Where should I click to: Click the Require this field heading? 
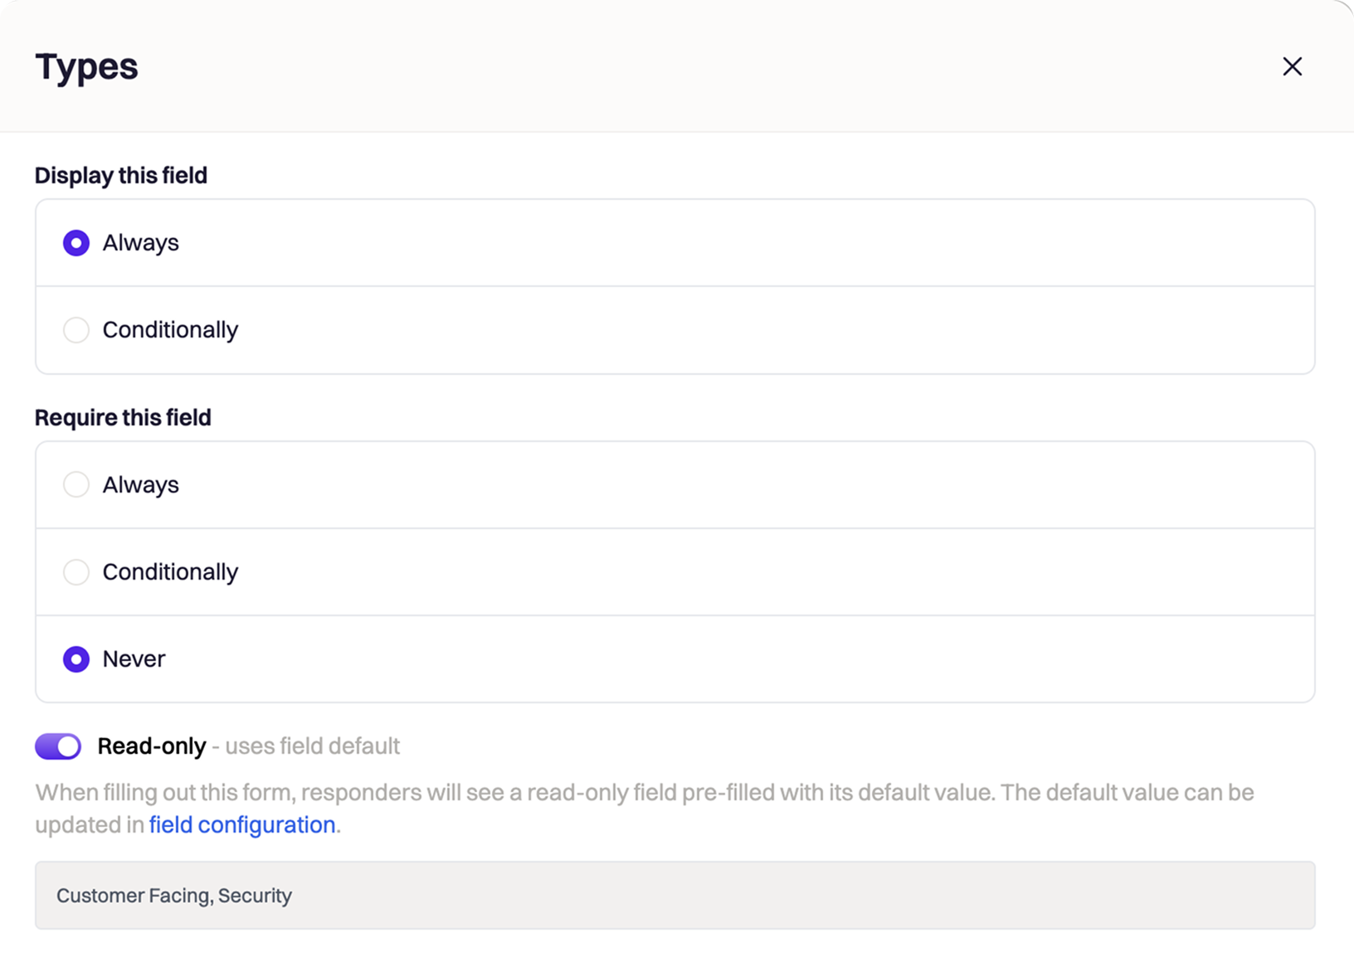(x=123, y=417)
